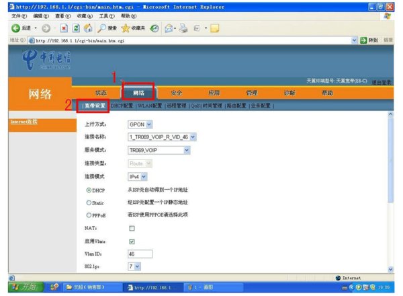Click the IE Forward arrow button

tap(46, 28)
